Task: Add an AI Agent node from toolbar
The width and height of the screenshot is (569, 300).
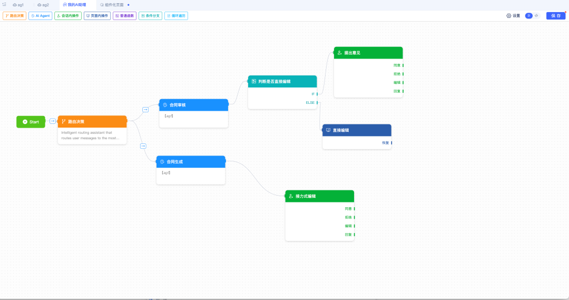Action: pos(41,16)
